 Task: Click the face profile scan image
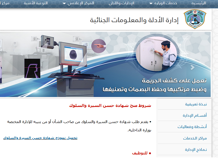pyautogui.click(x=32, y=68)
